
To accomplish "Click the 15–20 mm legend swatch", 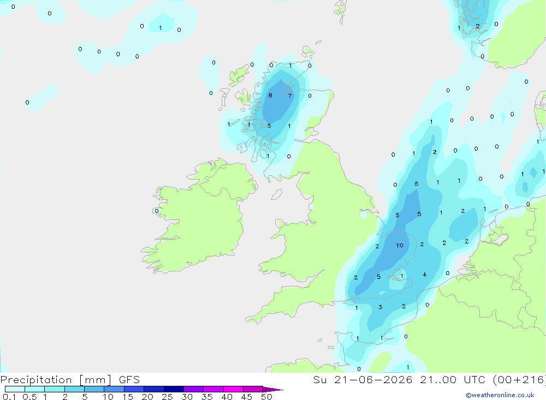I will (x=134, y=389).
